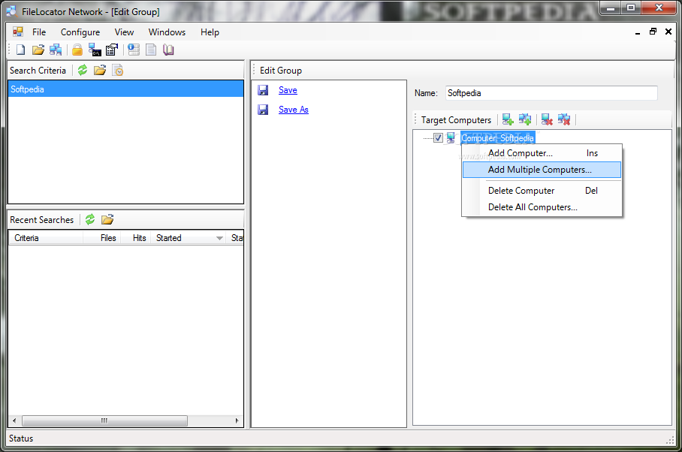Click the scheduled document clock icon in Search Criteria
This screenshot has height=452, width=682.
118,70
